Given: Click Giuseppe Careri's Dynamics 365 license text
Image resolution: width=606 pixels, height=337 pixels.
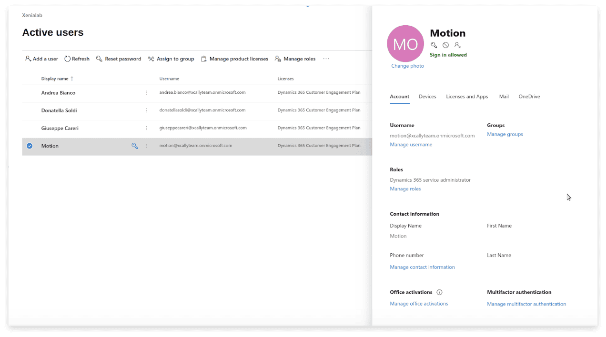Looking at the screenshot, I should click(319, 128).
